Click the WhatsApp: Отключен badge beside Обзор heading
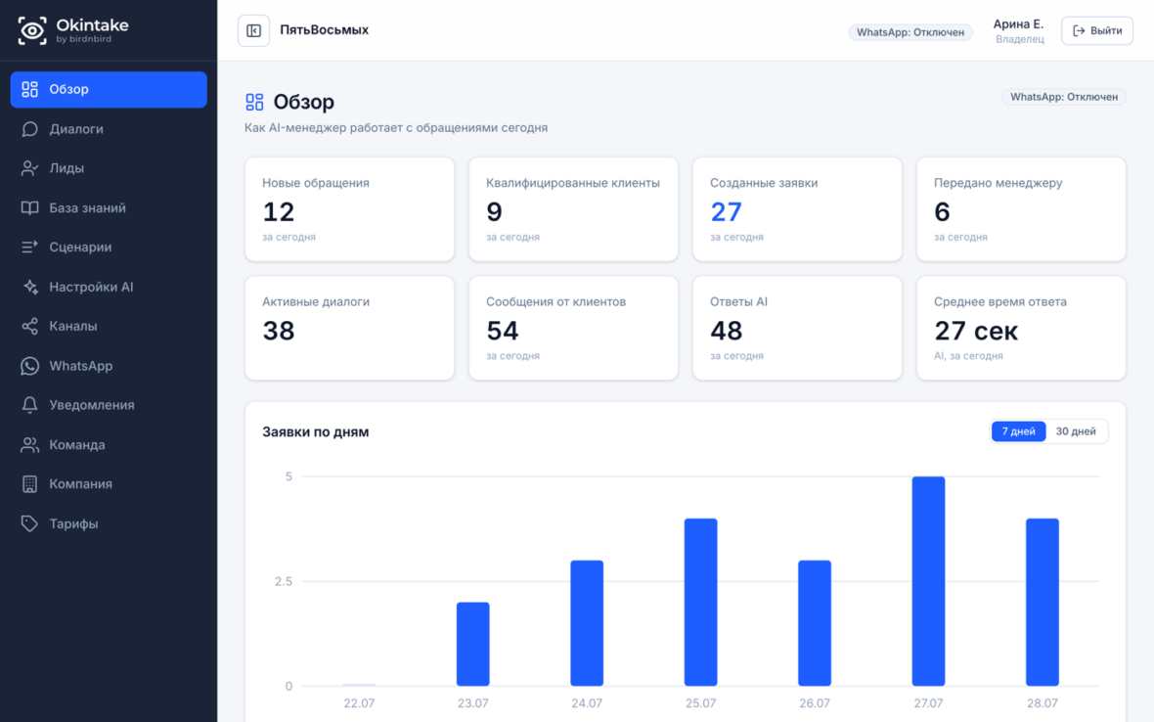 (x=1063, y=97)
